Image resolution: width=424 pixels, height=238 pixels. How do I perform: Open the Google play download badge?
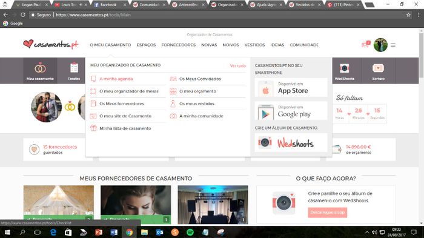click(x=291, y=111)
